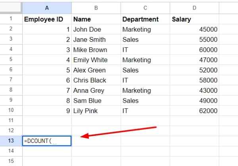
Task: Select row 1 header
Action: (11, 19)
